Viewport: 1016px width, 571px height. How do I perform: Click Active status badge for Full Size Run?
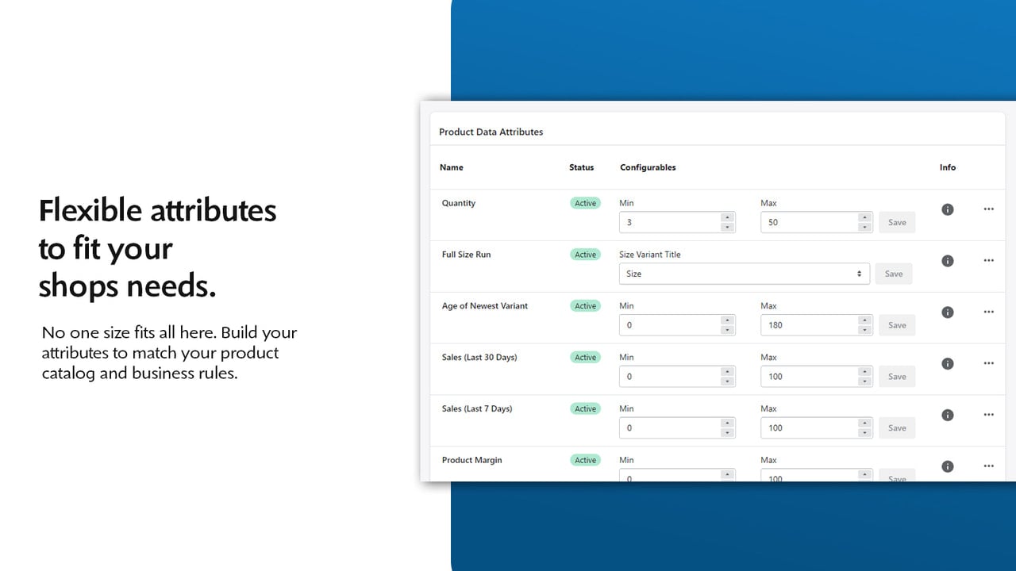point(586,255)
